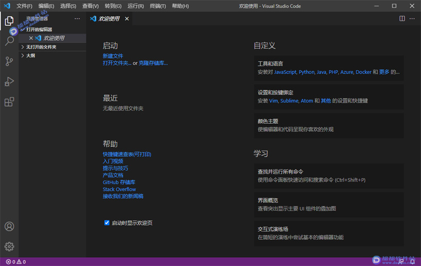Open the Manage gear icon

9,246
